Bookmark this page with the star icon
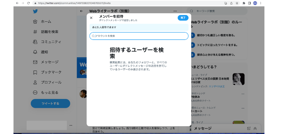The height and width of the screenshot is (134, 284). pyautogui.click(x=237, y=3)
